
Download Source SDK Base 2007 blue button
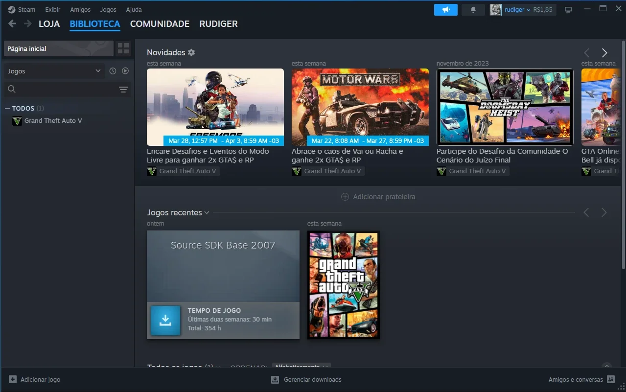click(x=165, y=321)
